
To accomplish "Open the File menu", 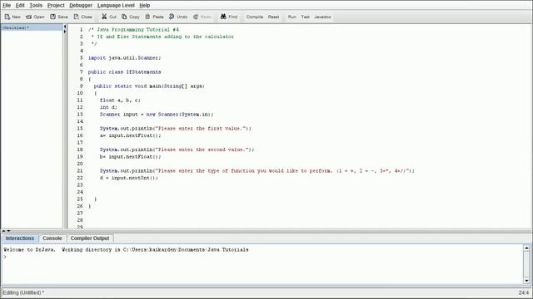I will coord(7,6).
